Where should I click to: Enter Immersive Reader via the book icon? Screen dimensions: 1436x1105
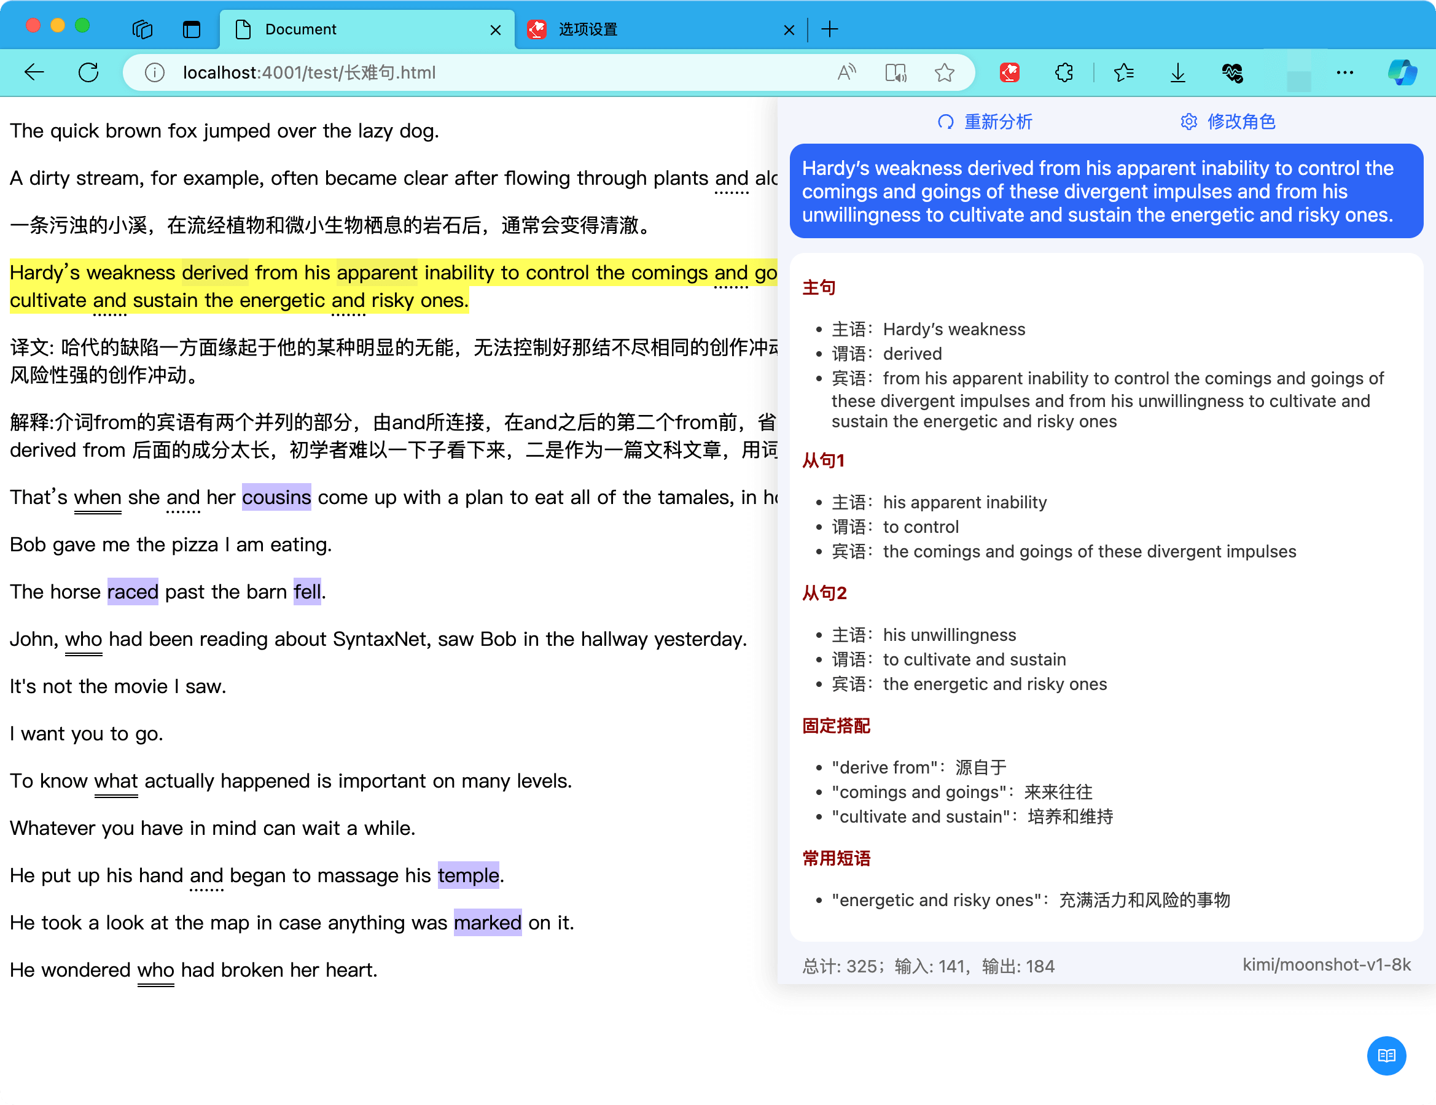click(896, 72)
